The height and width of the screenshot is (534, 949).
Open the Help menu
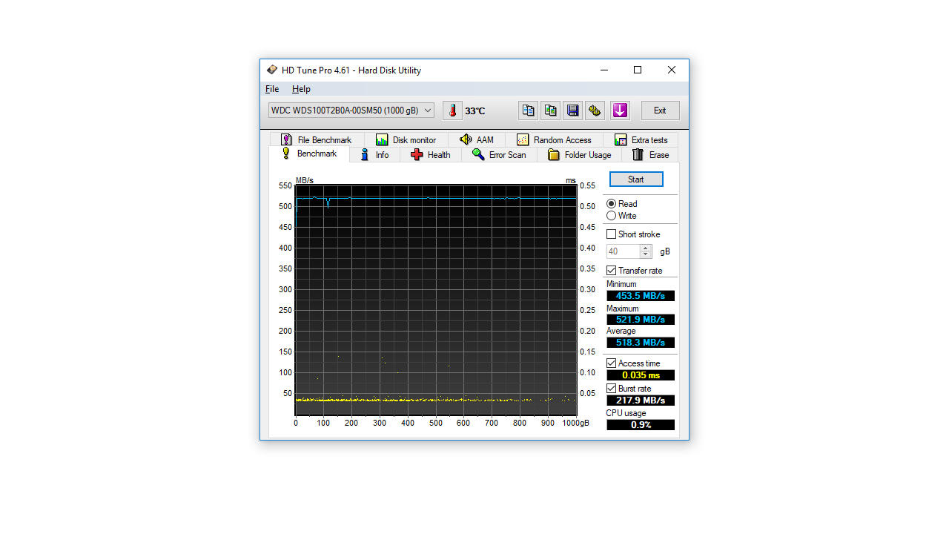coord(301,89)
